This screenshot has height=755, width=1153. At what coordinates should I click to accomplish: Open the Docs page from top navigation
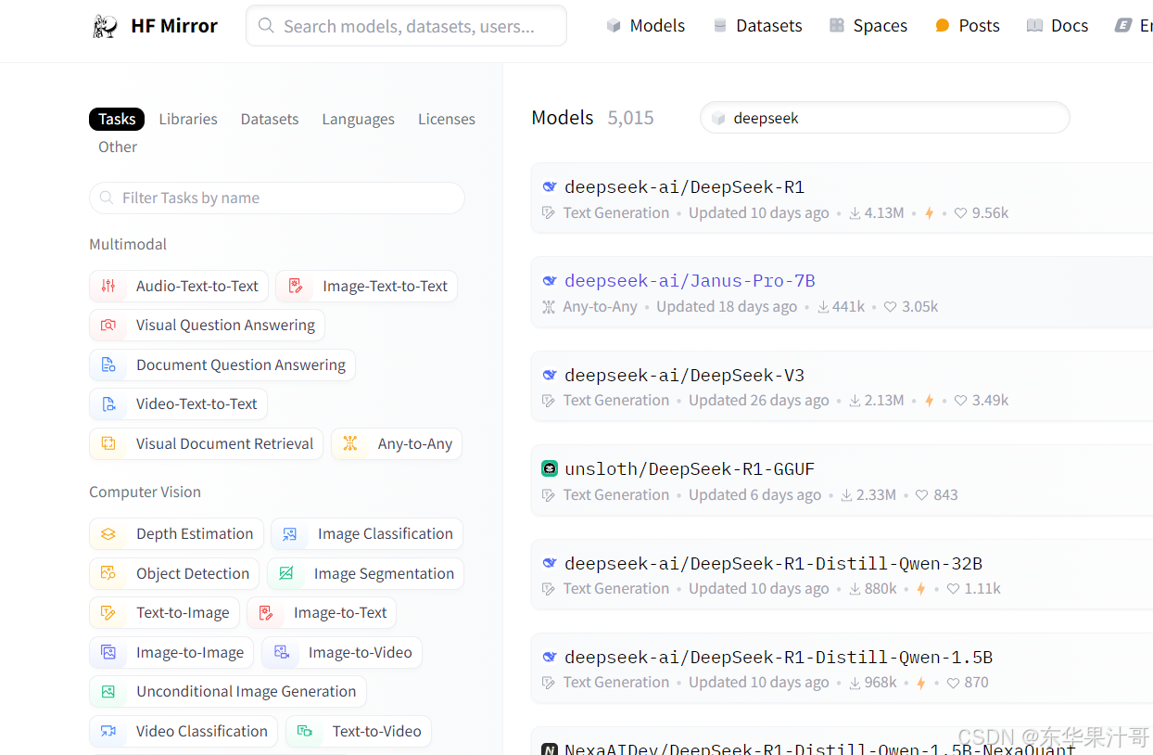1058,26
